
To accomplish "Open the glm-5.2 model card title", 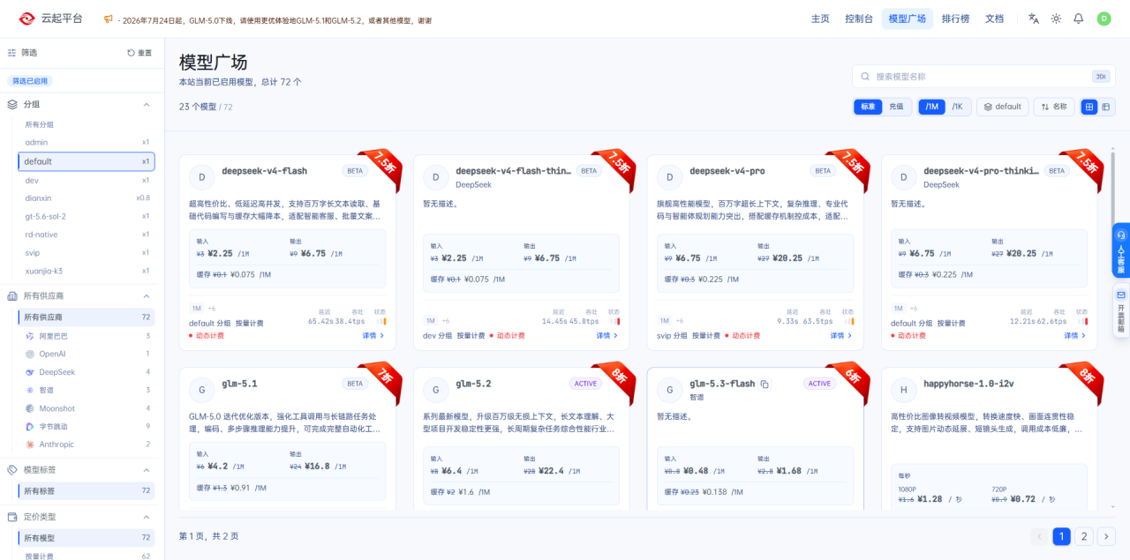I will click(474, 384).
